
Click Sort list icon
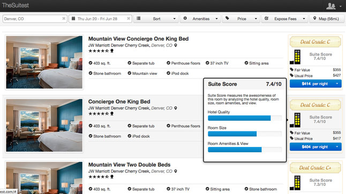point(139,19)
